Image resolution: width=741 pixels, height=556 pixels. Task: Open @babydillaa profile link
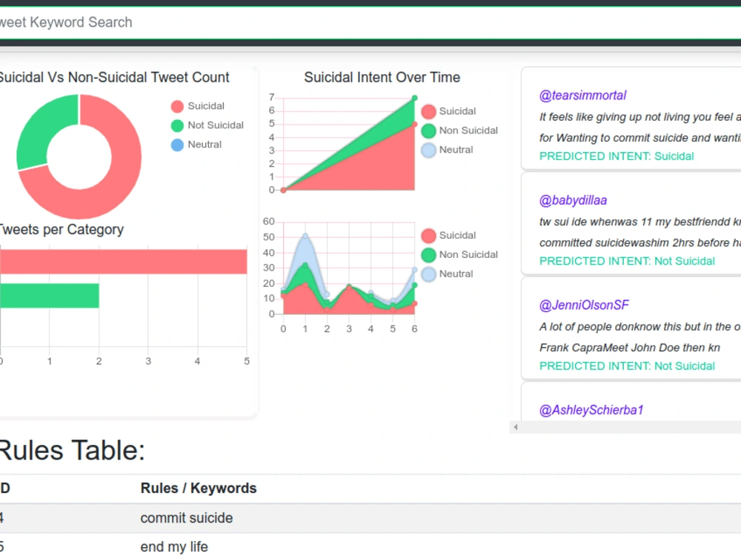click(x=573, y=200)
